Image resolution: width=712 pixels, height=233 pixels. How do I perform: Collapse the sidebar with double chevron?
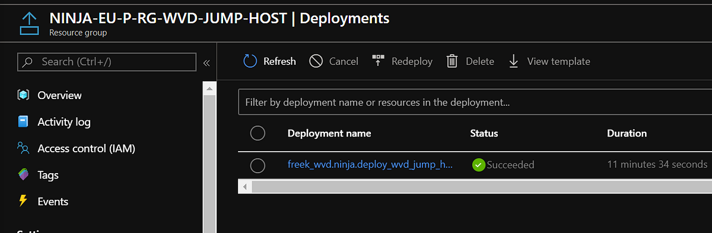click(x=206, y=62)
